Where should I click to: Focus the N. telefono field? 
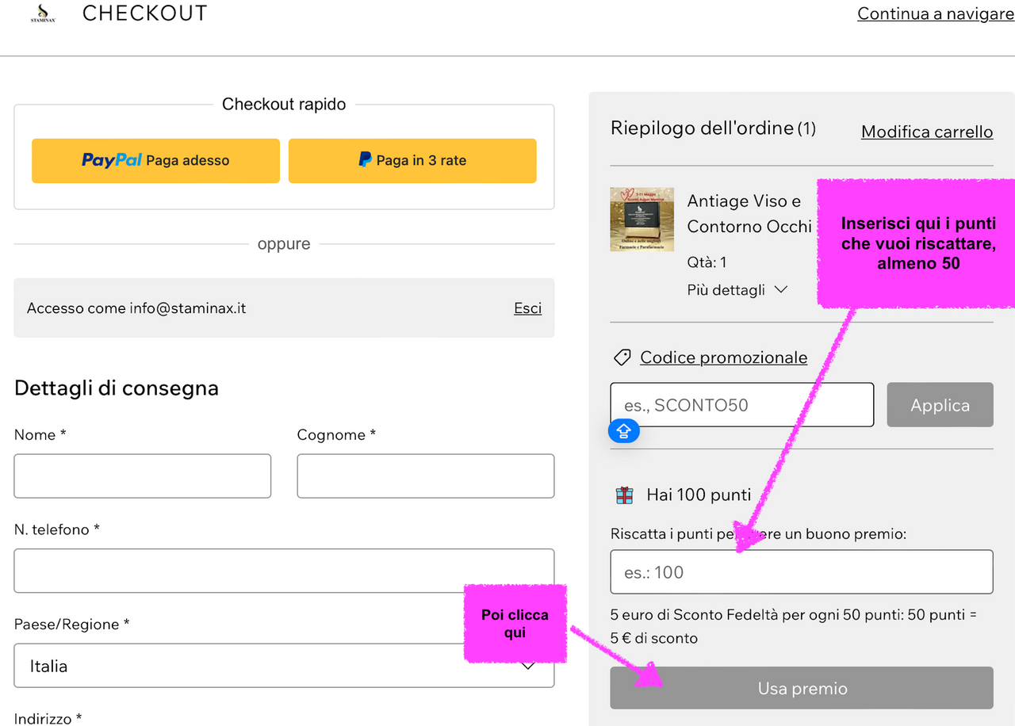[284, 571]
